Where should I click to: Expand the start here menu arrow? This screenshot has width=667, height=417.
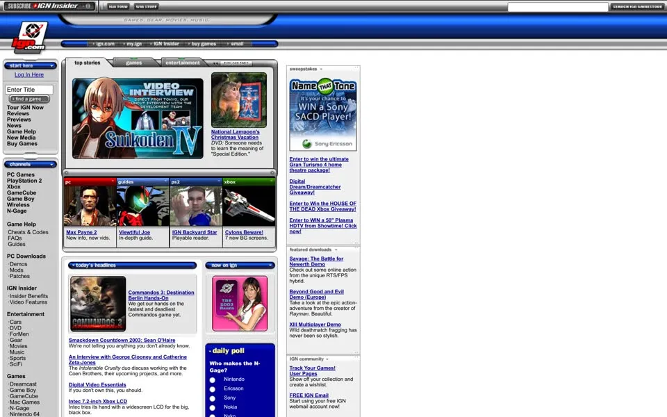click(x=51, y=66)
